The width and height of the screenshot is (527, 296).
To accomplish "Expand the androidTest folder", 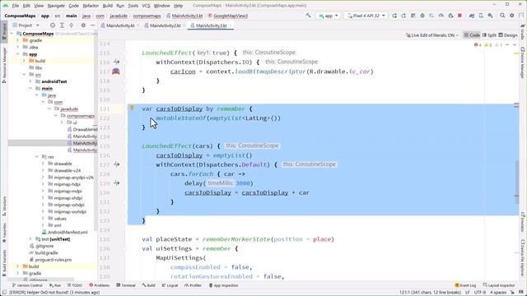I will click(30, 81).
